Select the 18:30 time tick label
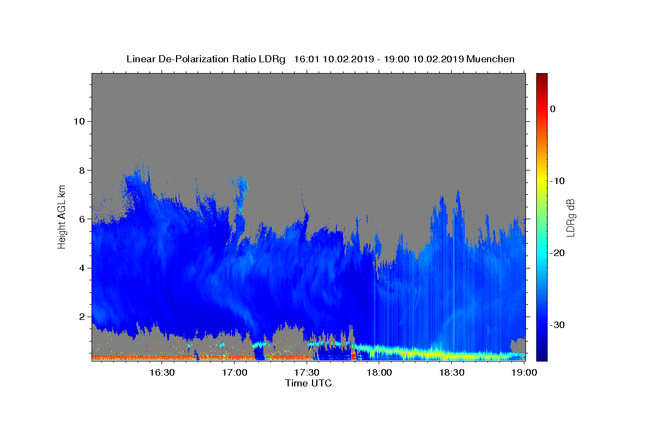 click(452, 372)
